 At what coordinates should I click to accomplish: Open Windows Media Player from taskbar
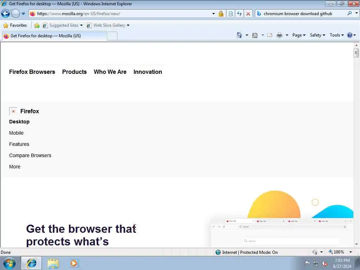pos(74,263)
